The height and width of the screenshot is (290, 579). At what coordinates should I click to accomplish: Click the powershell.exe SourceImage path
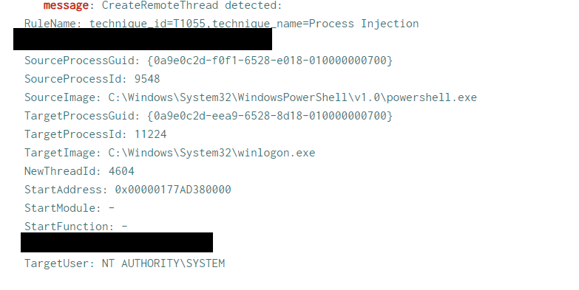(292, 97)
